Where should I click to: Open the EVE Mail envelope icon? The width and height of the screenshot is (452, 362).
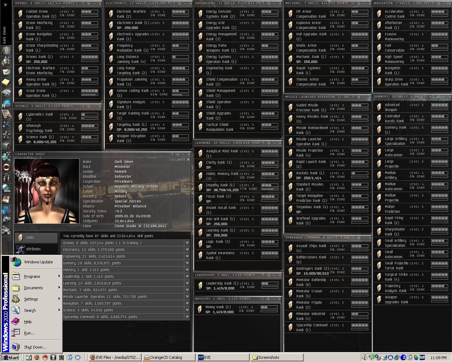[6, 72]
